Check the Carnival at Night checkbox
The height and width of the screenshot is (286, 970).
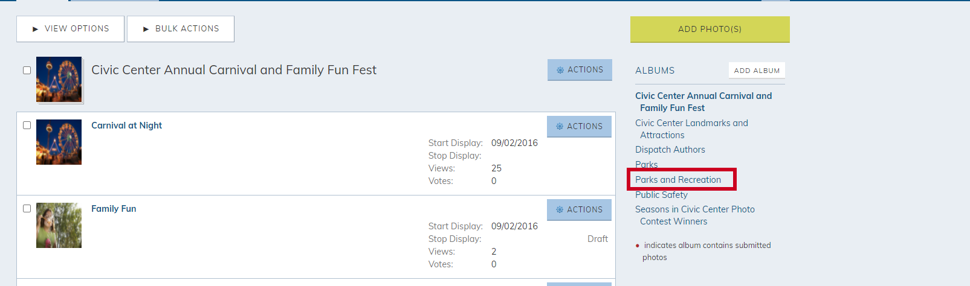pos(27,126)
